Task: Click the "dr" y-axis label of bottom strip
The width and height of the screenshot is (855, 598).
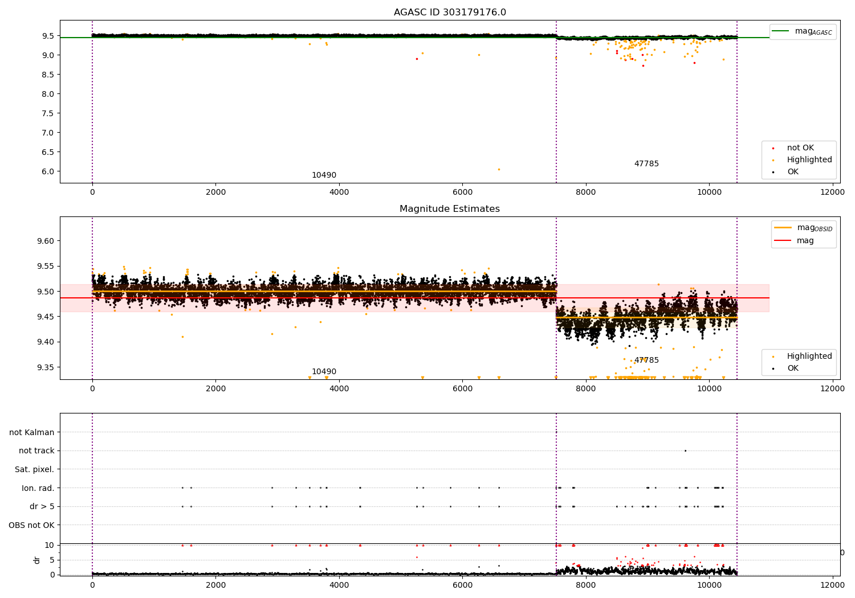Action: [x=37, y=560]
